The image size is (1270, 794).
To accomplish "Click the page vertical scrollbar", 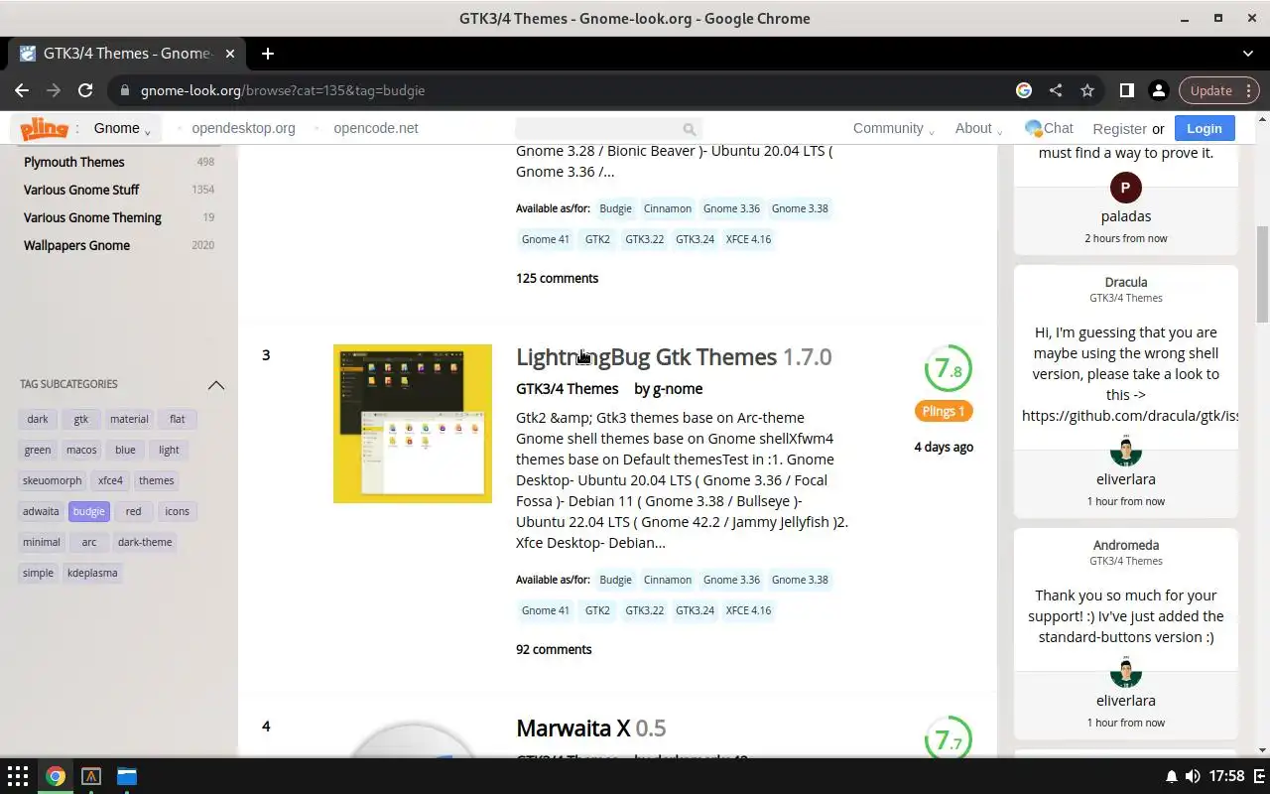I will (x=1262, y=275).
